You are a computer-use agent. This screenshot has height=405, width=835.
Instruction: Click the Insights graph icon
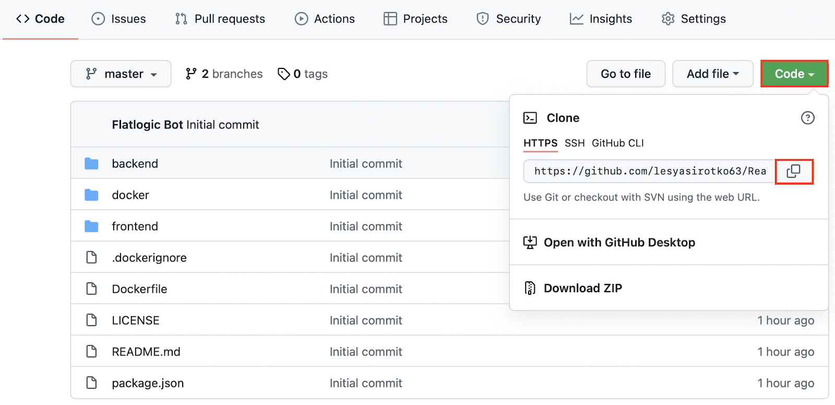click(577, 19)
